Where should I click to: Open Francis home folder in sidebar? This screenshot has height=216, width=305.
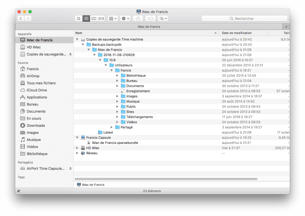pos(44,69)
